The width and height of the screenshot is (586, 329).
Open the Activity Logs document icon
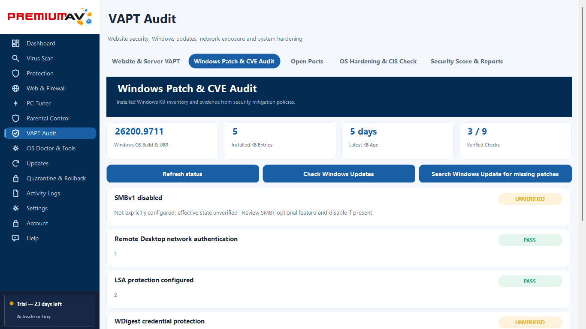pos(16,193)
